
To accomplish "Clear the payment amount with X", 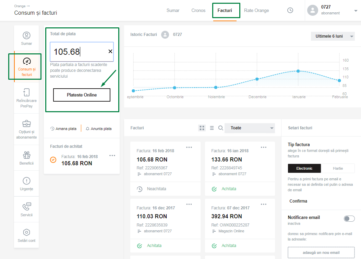I will [x=110, y=51].
